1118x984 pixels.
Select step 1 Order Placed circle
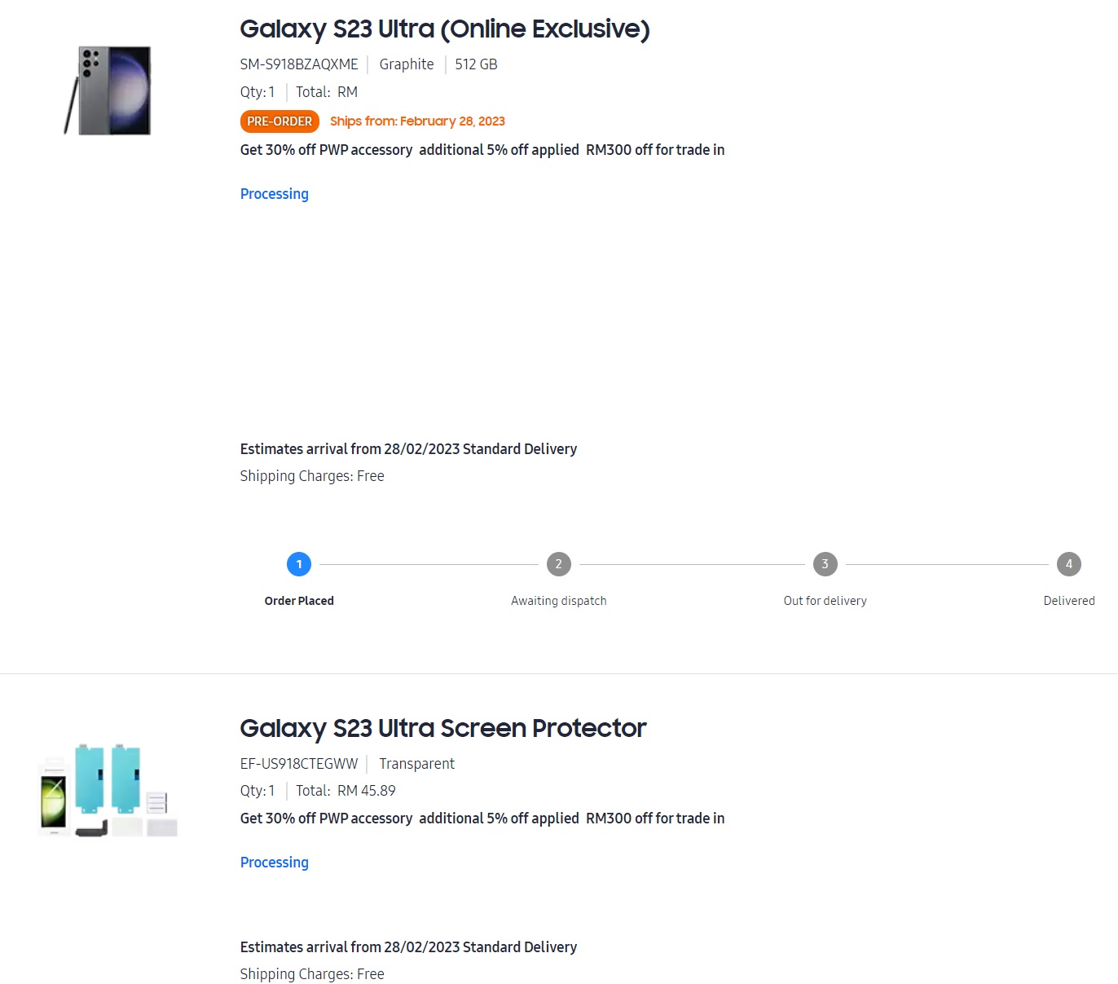click(x=299, y=564)
